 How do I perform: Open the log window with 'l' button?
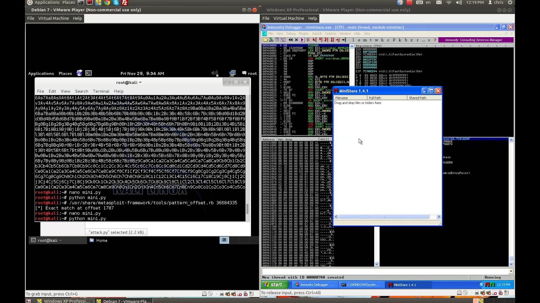[353, 40]
